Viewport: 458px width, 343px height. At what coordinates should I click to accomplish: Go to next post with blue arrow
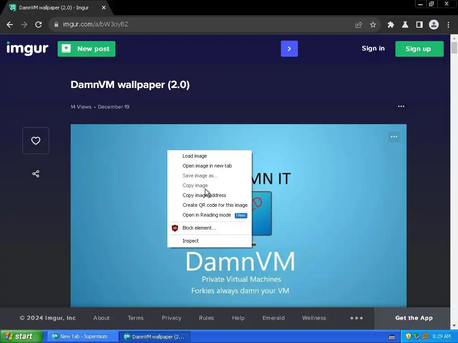point(289,49)
